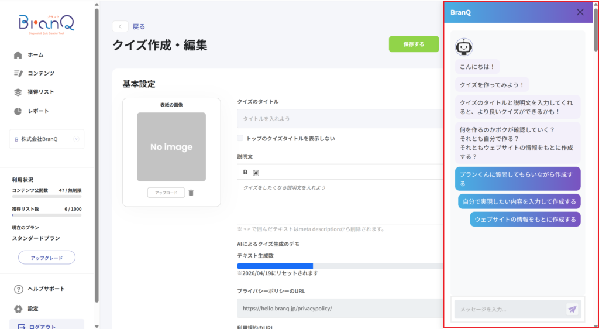Choose 'Create from website information' chat option
This screenshot has height=329, width=599.
click(525, 220)
